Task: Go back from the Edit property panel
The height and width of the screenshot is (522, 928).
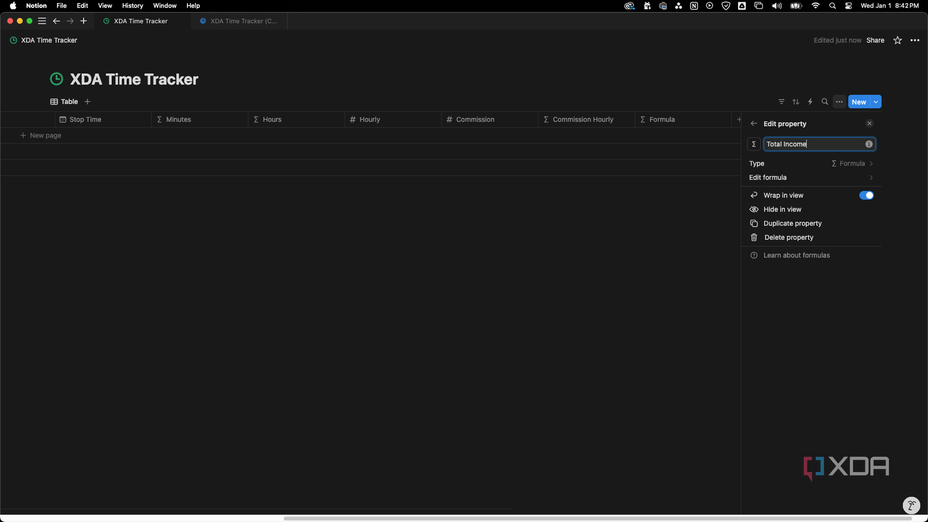Action: click(x=754, y=124)
